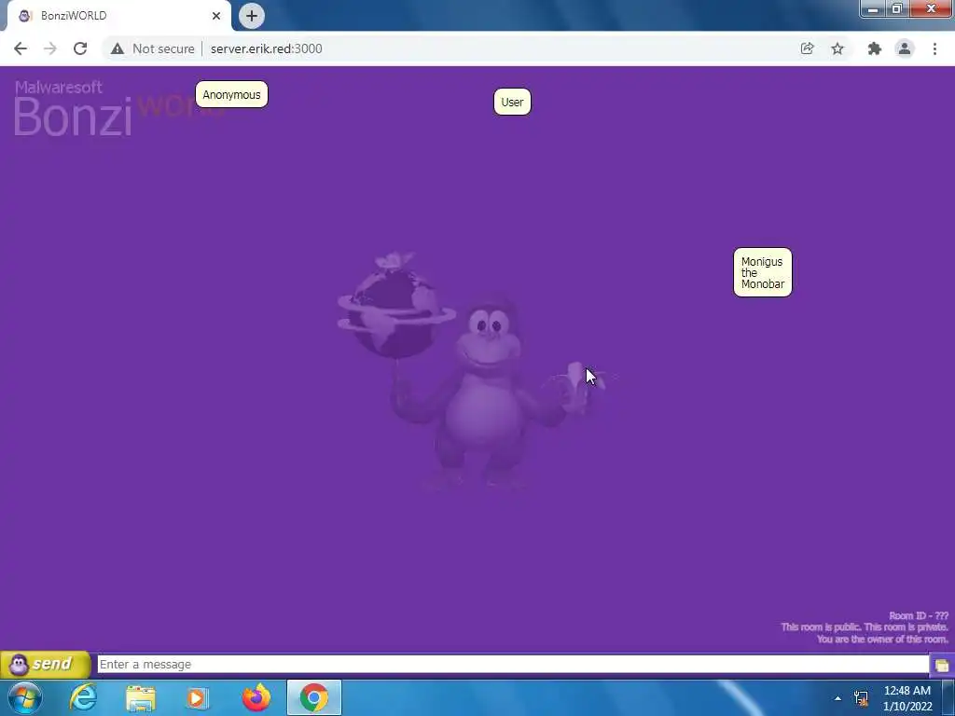Open the Chrome extensions puzzle icon
This screenshot has height=716, width=955.
click(x=875, y=48)
